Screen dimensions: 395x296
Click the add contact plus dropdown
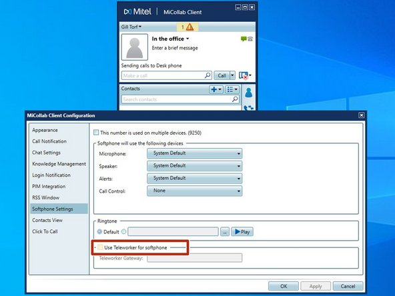click(x=216, y=89)
